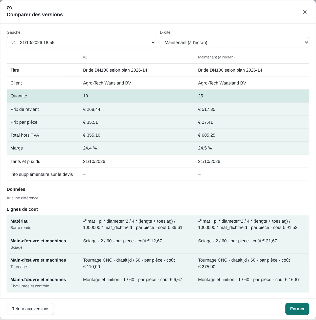Select the Matériau Barre ronde cost line
The width and height of the screenshot is (316, 320).
coord(158,224)
